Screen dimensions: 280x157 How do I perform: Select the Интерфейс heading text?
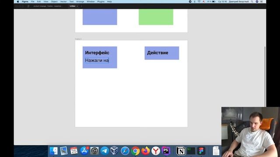97,53
